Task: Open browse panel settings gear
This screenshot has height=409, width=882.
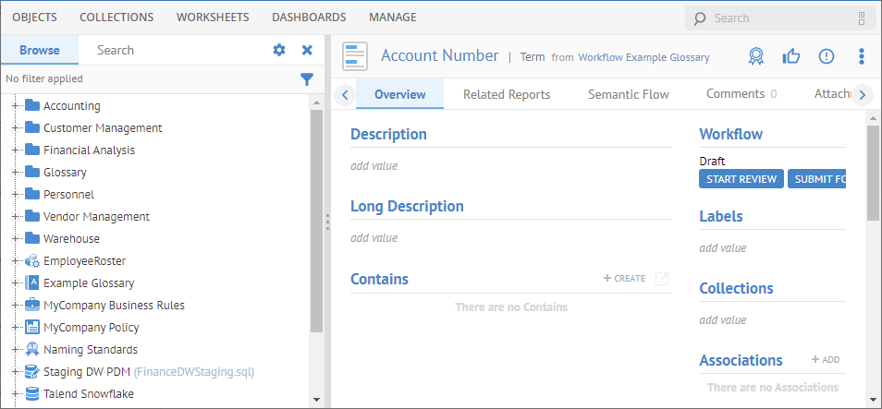Action: [x=279, y=50]
